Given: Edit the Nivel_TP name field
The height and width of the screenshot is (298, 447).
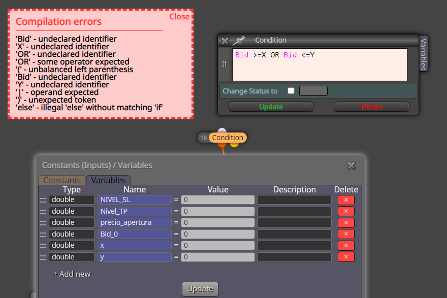Looking at the screenshot, I should click(135, 211).
